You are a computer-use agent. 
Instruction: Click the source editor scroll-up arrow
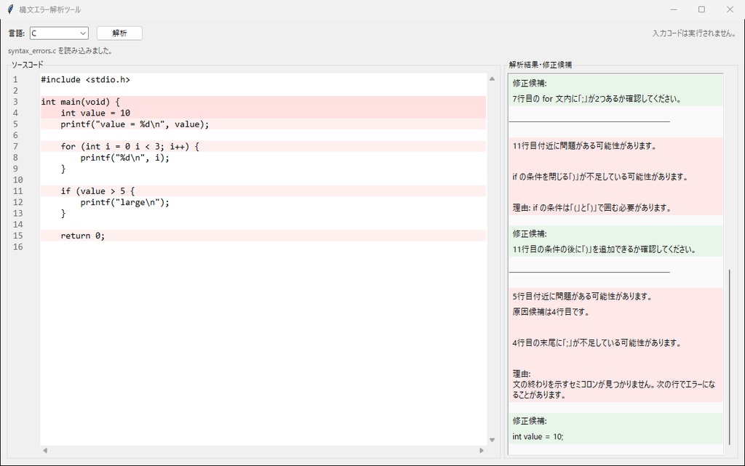[x=492, y=79]
